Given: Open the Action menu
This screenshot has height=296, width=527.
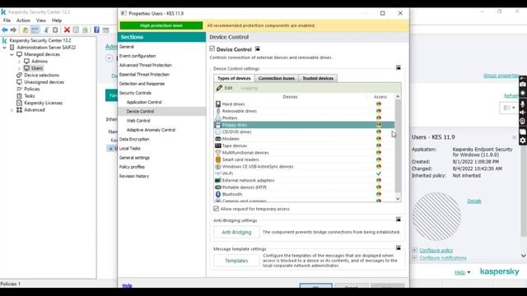Looking at the screenshot, I should point(23,21).
